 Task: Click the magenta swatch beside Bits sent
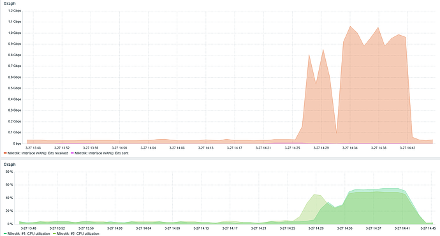(72, 153)
